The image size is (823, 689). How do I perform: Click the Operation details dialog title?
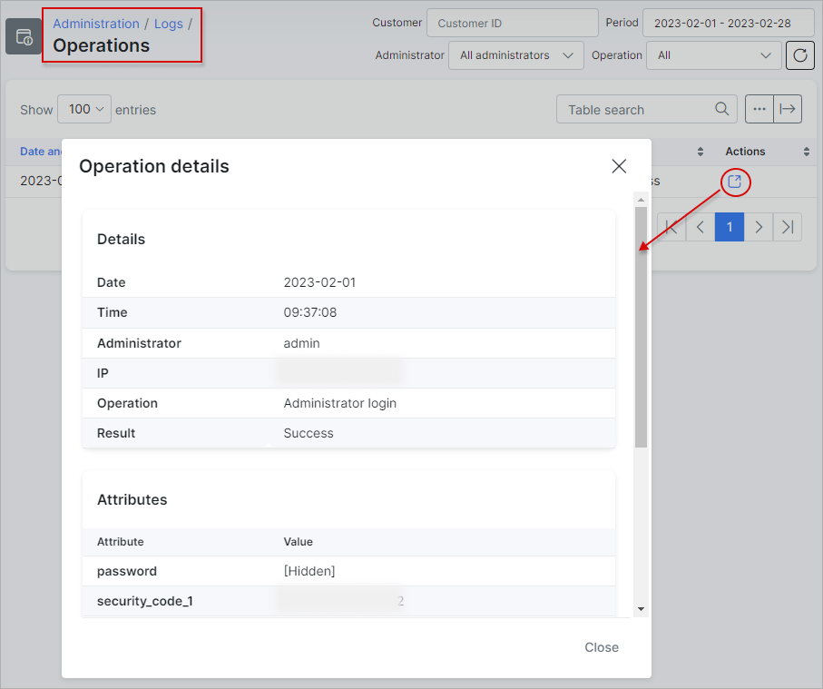pos(154,166)
